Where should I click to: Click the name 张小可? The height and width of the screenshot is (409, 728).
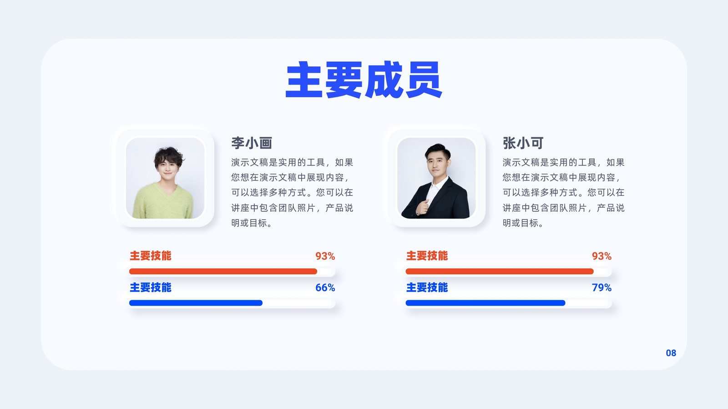(523, 143)
